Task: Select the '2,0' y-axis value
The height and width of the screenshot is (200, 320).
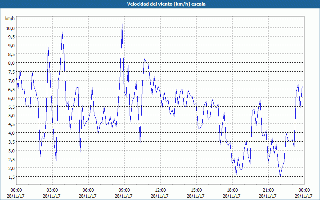Action: point(11,168)
